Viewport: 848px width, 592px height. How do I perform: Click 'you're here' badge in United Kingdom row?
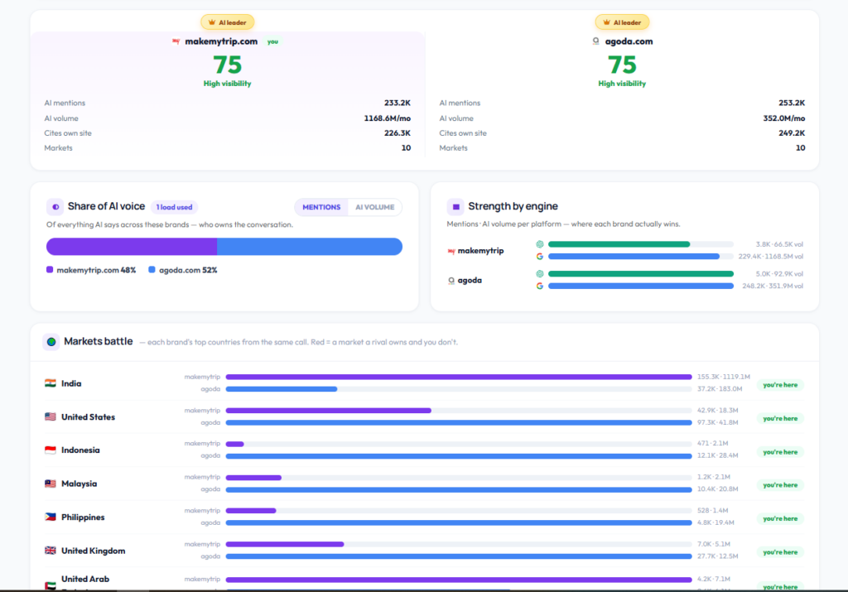point(780,552)
